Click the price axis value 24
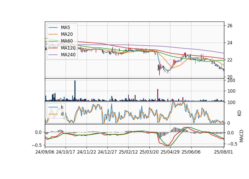 coord(230,43)
